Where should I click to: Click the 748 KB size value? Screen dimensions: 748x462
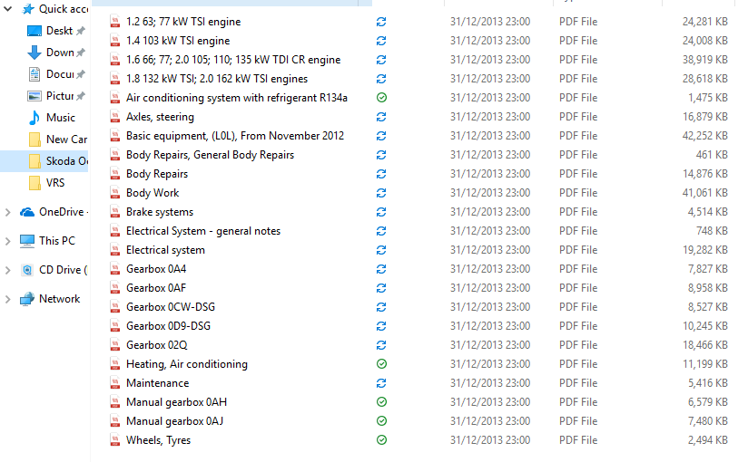pyautogui.click(x=712, y=231)
